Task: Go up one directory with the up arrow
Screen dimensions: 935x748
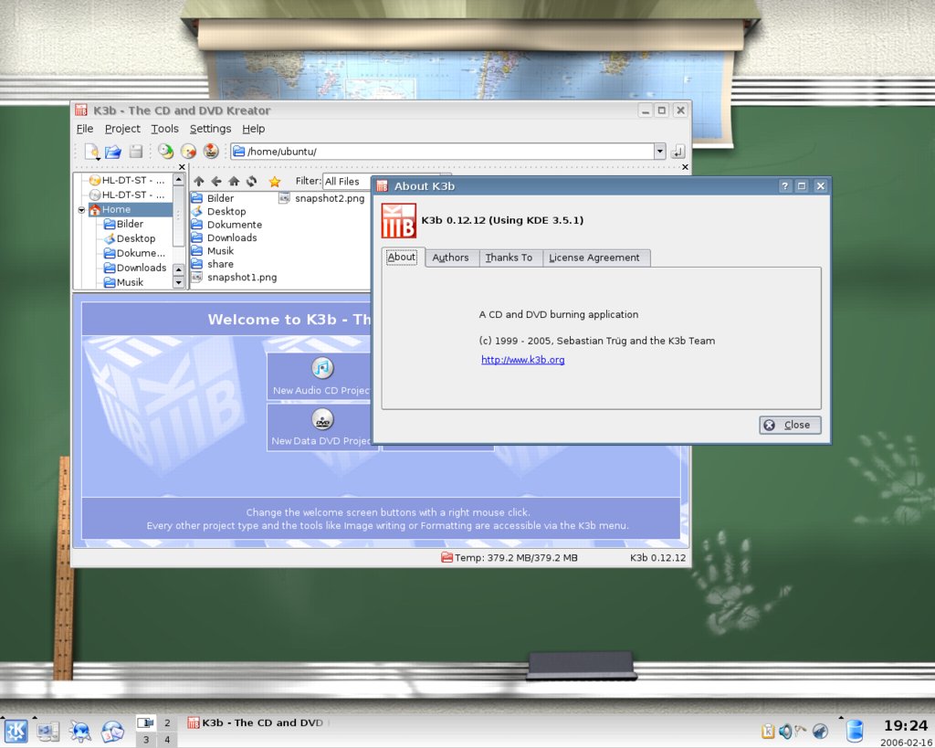Action: click(198, 182)
